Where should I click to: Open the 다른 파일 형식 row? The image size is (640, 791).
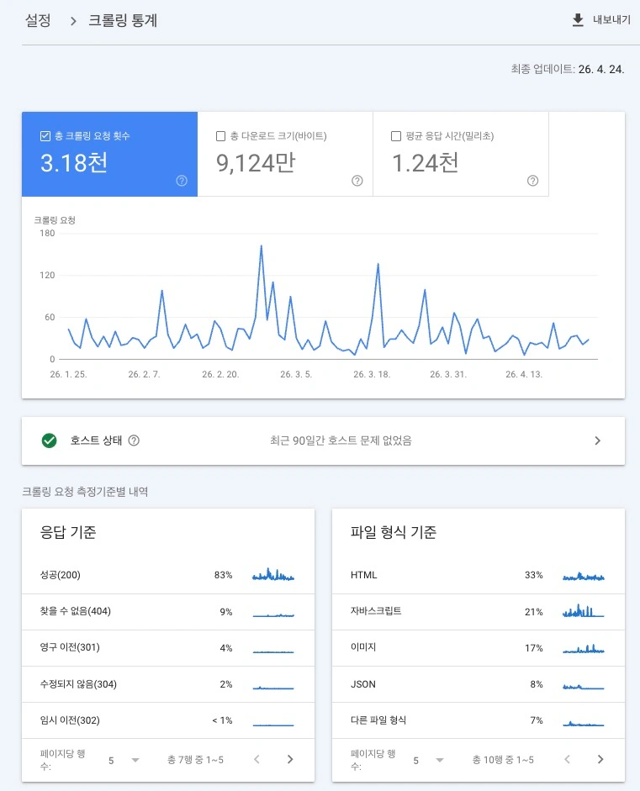[x=479, y=720]
